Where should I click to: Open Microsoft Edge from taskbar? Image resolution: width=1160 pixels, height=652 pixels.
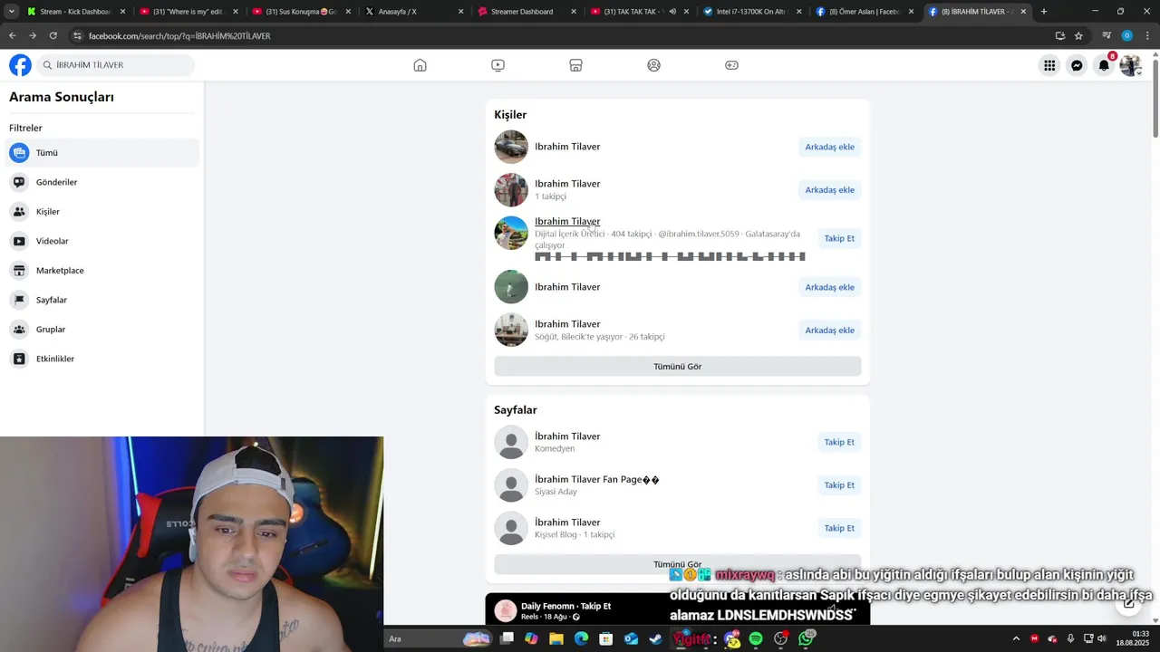point(581,638)
